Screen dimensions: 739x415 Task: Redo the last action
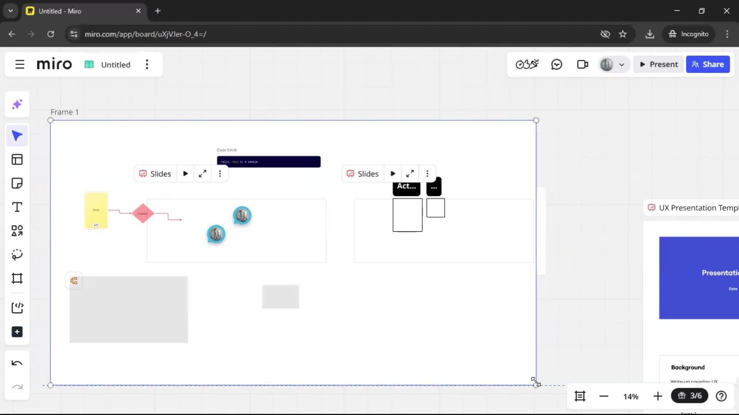pyautogui.click(x=17, y=387)
